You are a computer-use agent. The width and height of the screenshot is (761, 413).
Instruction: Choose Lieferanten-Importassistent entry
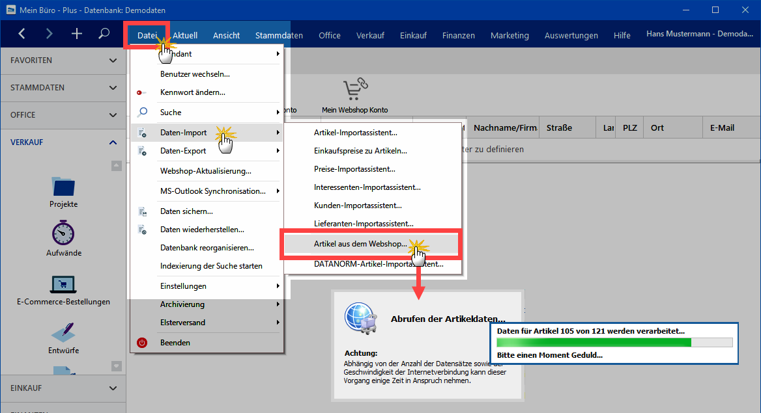click(373, 224)
